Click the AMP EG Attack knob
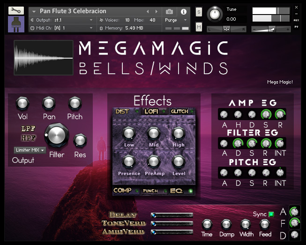The width and height of the screenshot is (306, 245). coord(224,115)
